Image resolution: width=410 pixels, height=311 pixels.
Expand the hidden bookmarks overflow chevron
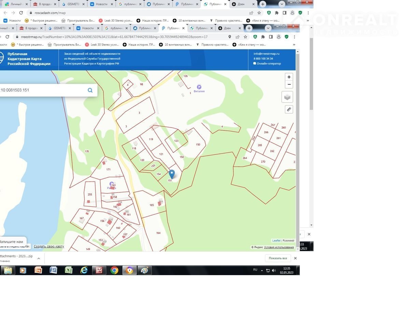coord(294,44)
